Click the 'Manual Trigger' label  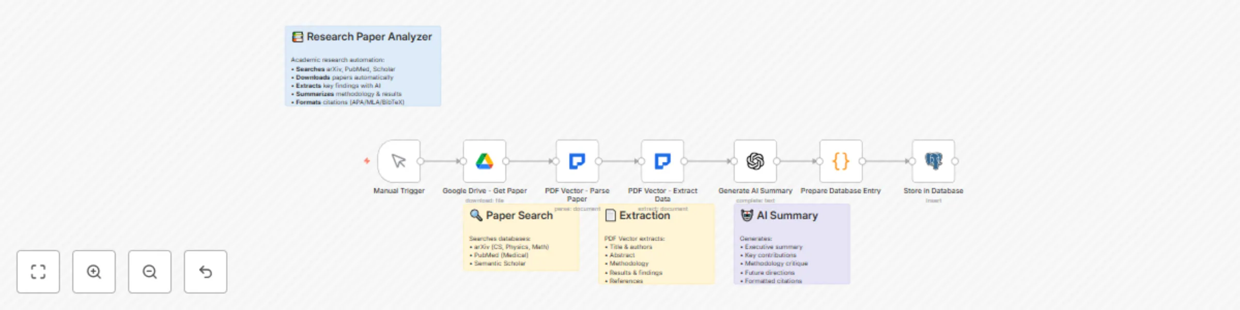click(x=399, y=191)
